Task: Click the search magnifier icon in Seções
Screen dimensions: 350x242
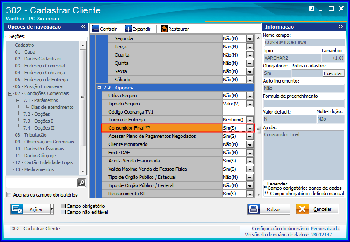Action: [82, 183]
